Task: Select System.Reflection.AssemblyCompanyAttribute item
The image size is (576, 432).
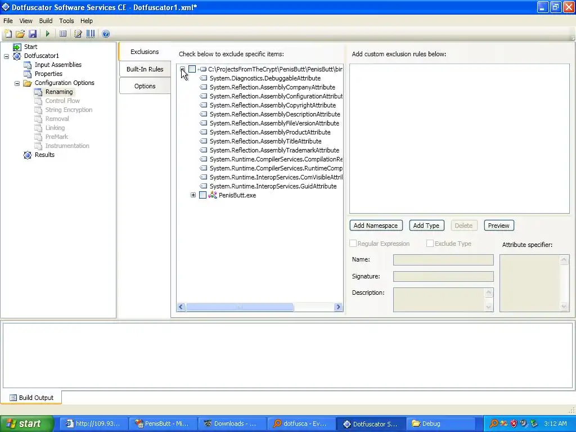Action: [x=272, y=87]
